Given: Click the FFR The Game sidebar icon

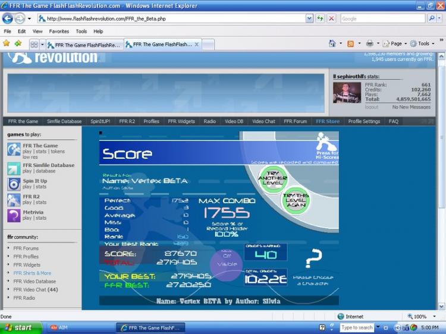Looking at the screenshot, I should [x=14, y=149].
